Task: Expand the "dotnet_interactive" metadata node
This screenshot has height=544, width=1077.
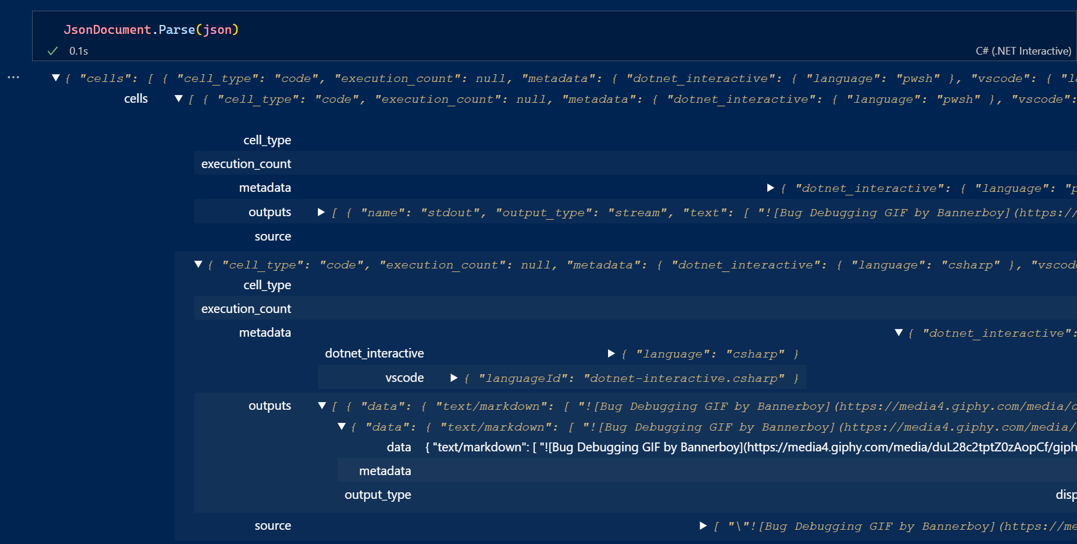Action: click(x=611, y=353)
